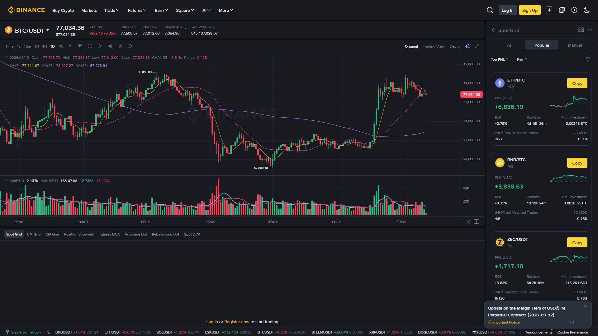Screen dimensions: 598x336
Task: Toggle dark mode moon icon
Action: click(x=587, y=10)
